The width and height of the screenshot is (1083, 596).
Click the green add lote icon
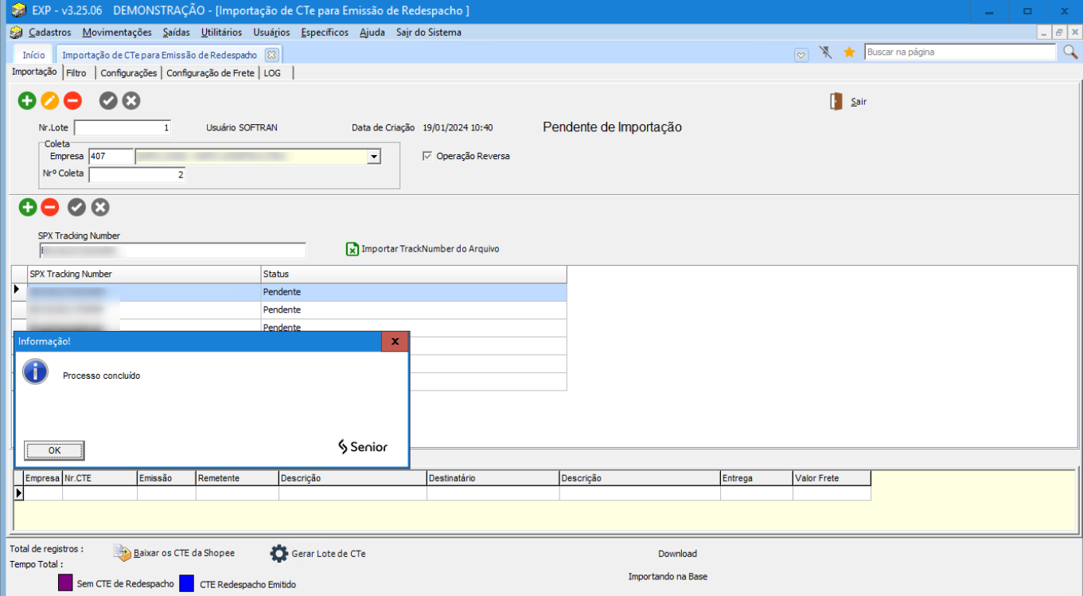click(x=27, y=100)
